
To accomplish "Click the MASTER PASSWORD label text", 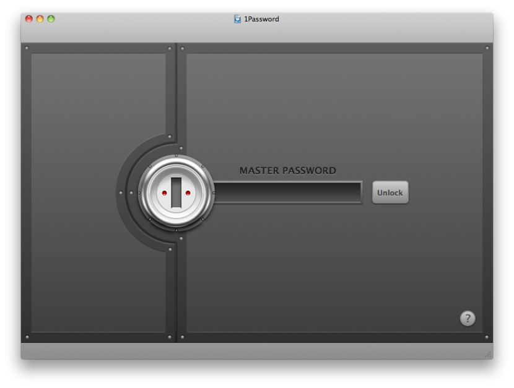I will pyautogui.click(x=288, y=171).
